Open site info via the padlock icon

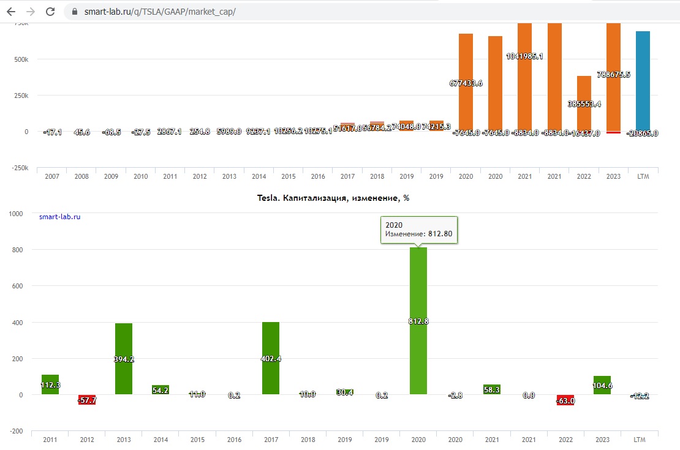click(x=75, y=12)
